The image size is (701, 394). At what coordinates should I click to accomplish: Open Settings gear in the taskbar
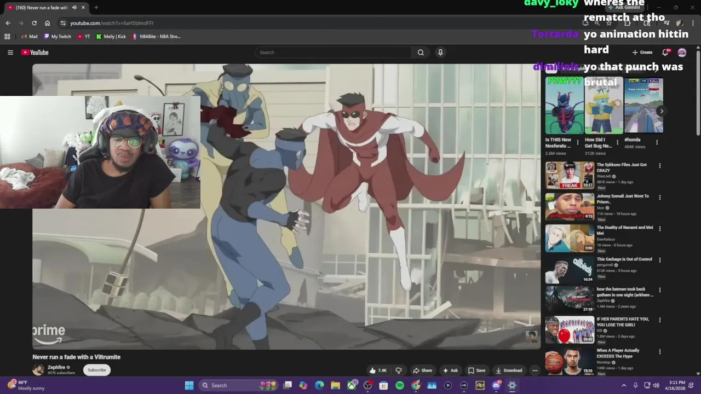(512, 385)
